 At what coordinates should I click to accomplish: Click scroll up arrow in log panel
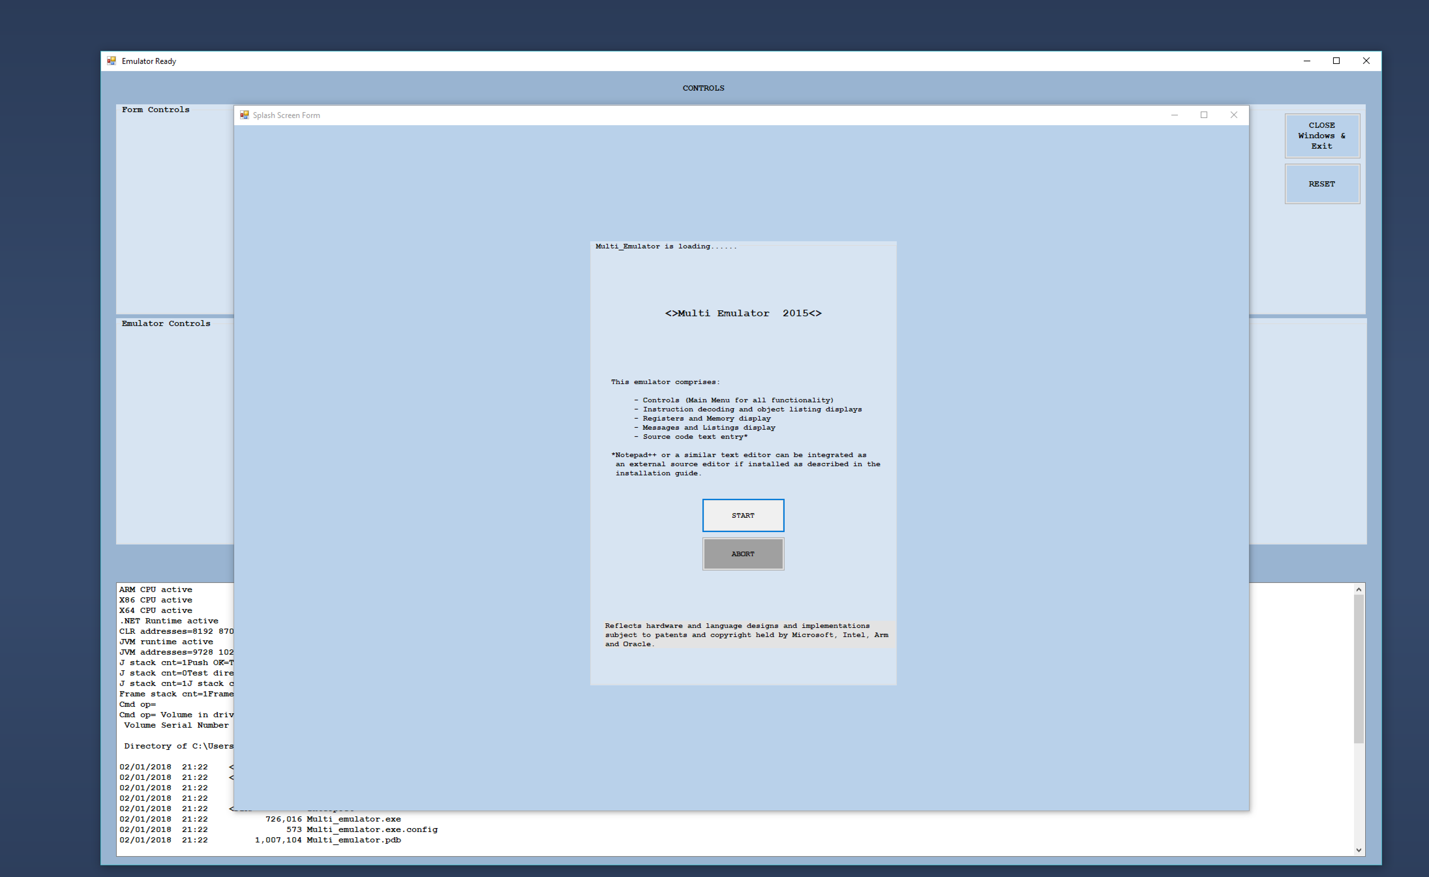[x=1358, y=589]
